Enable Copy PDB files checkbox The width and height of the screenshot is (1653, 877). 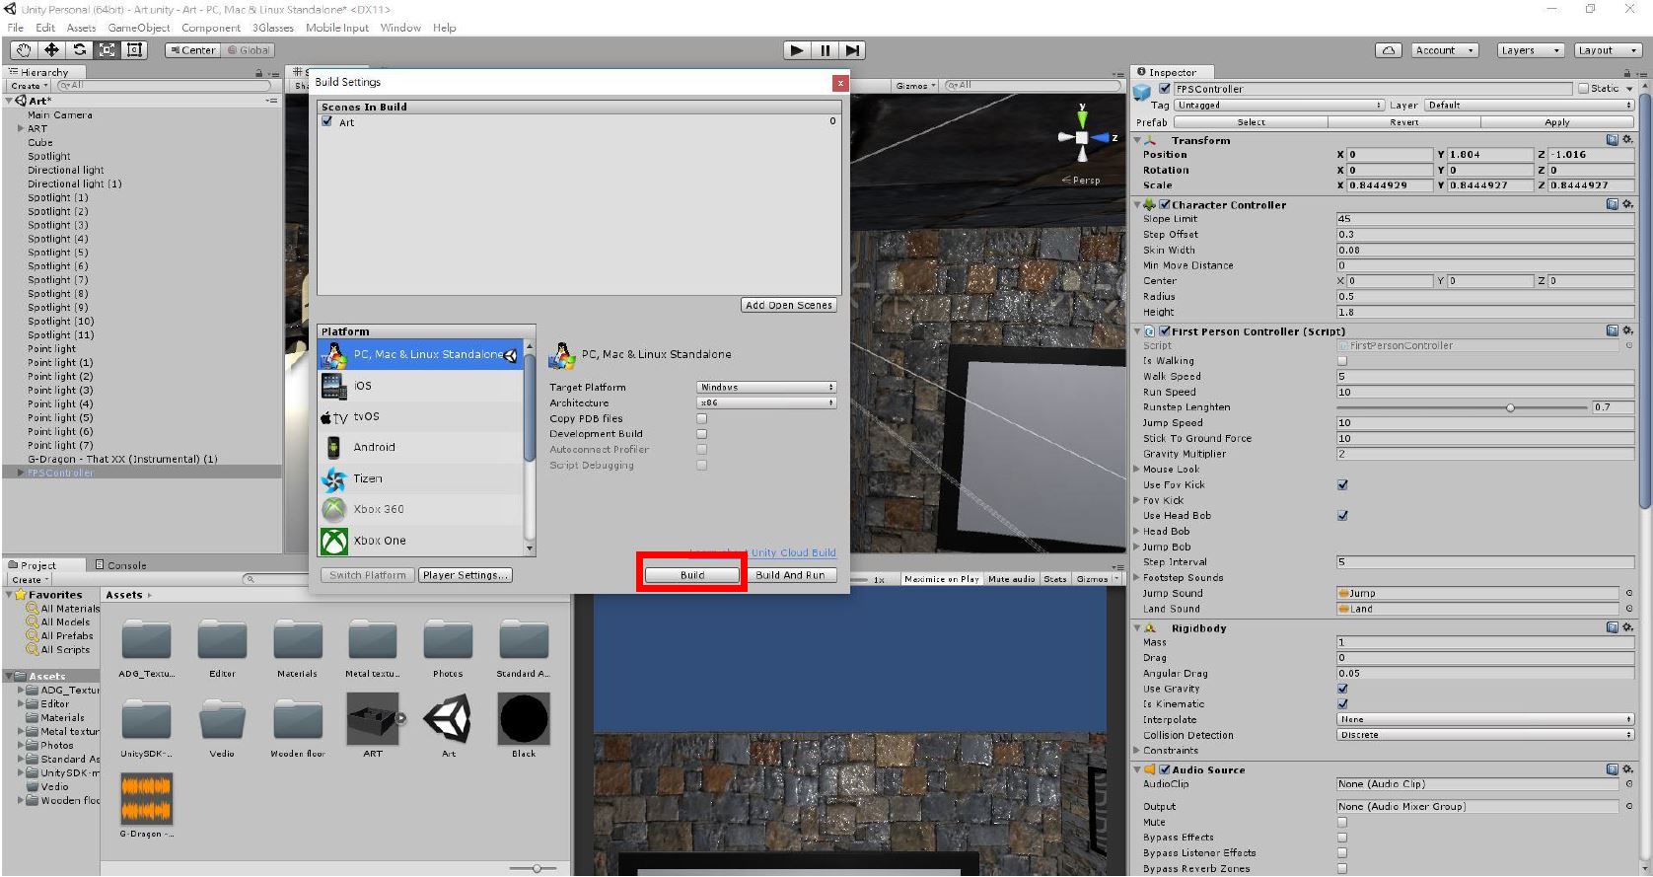[701, 418]
